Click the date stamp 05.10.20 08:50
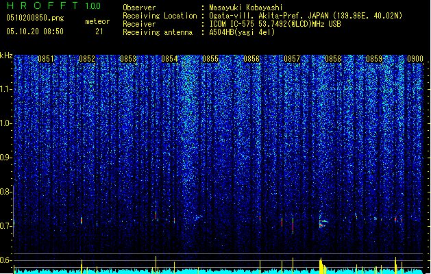This screenshot has width=431, height=274. pos(35,32)
